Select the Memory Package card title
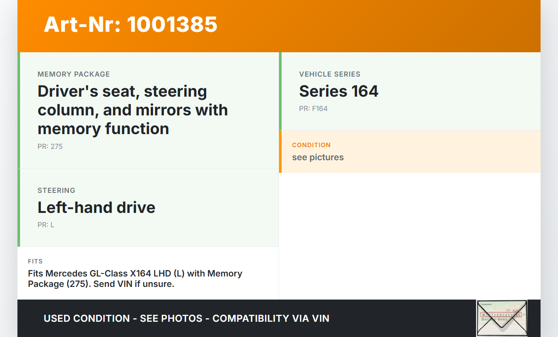Image resolution: width=558 pixels, height=337 pixels. click(x=133, y=110)
